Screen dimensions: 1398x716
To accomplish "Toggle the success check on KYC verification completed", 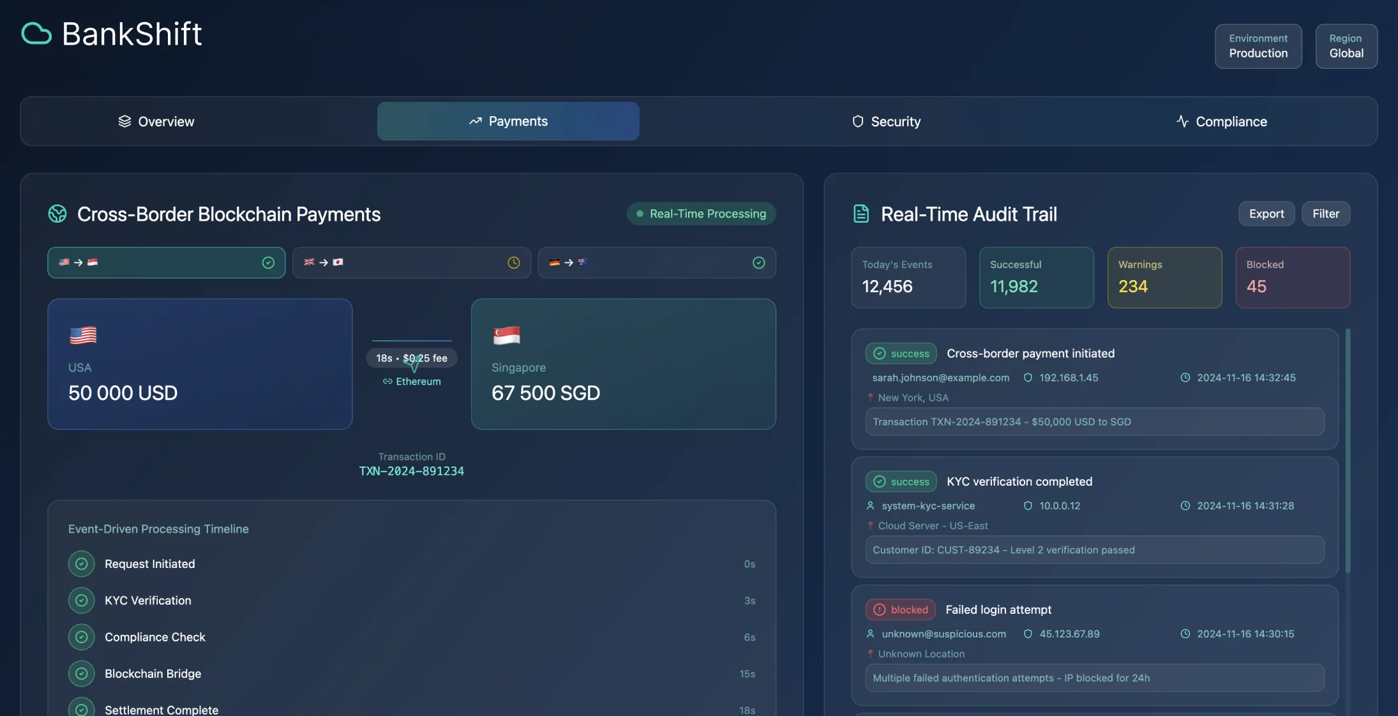I will tap(880, 481).
